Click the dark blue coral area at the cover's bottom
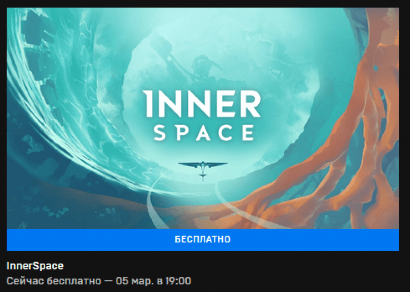Screen dimensions: 410x292 pyautogui.click(x=65, y=207)
